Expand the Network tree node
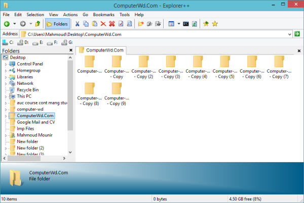 point(6,84)
